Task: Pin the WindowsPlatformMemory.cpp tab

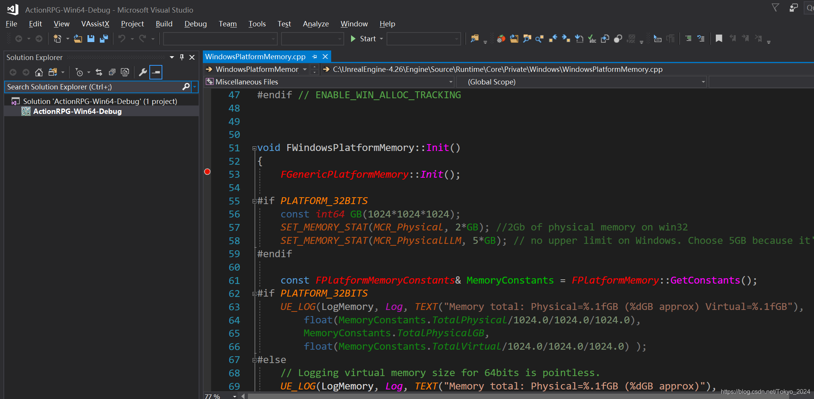Action: (x=315, y=57)
